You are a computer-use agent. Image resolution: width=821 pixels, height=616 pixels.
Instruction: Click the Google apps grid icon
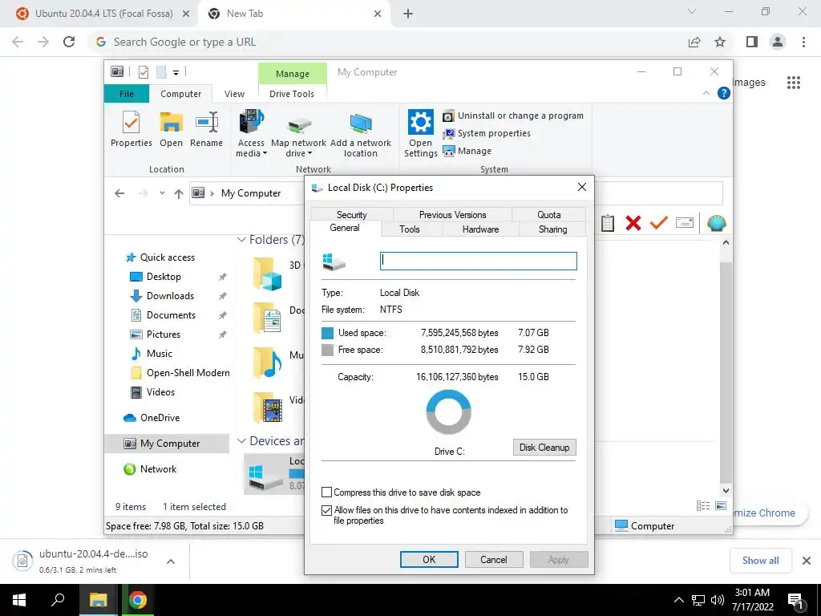[x=793, y=83]
